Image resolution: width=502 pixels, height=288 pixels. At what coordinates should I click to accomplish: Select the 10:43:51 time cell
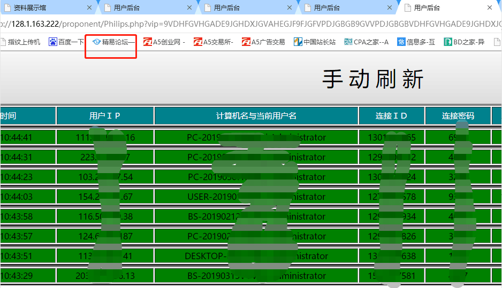tap(28, 256)
